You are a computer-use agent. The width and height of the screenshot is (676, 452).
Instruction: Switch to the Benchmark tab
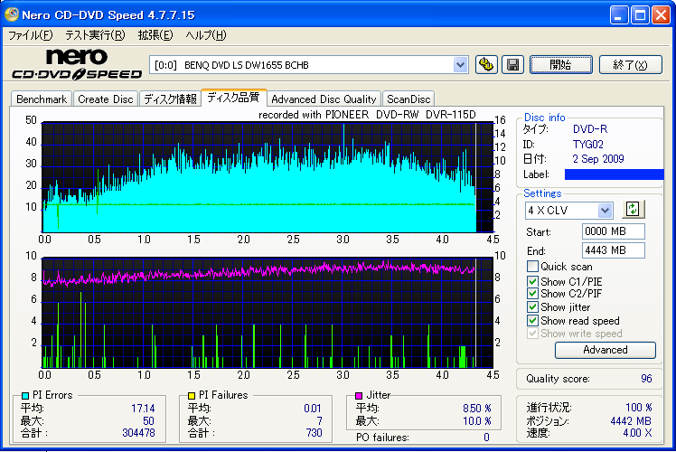[x=42, y=99]
